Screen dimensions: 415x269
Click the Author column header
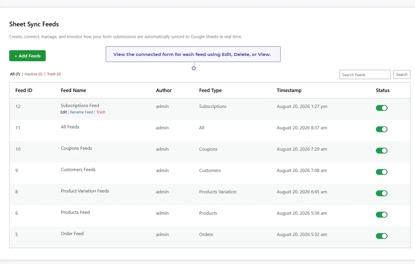coord(164,90)
